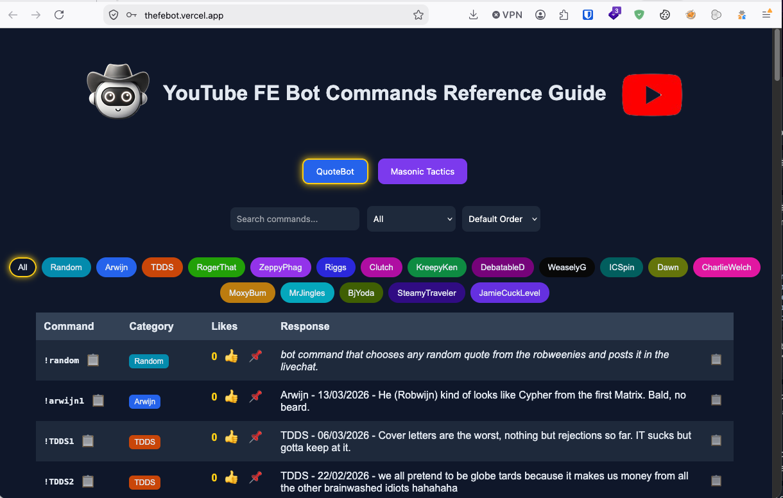Go forward with the browser arrow
783x498 pixels.
(36, 15)
